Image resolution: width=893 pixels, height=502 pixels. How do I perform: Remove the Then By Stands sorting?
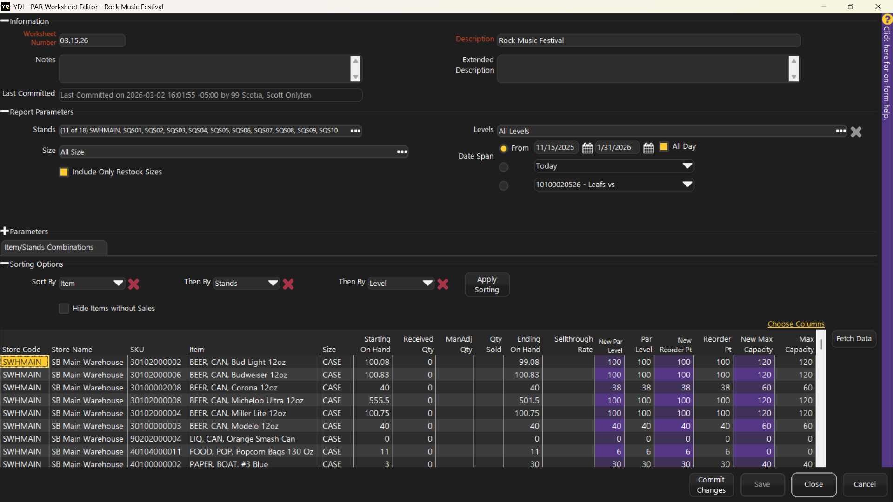click(x=288, y=284)
